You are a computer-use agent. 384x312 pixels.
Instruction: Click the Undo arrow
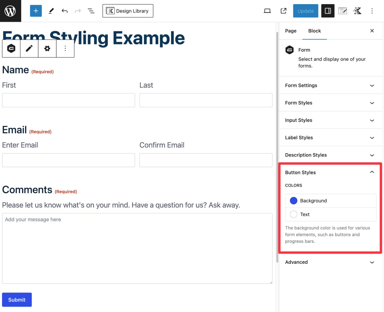pyautogui.click(x=65, y=11)
